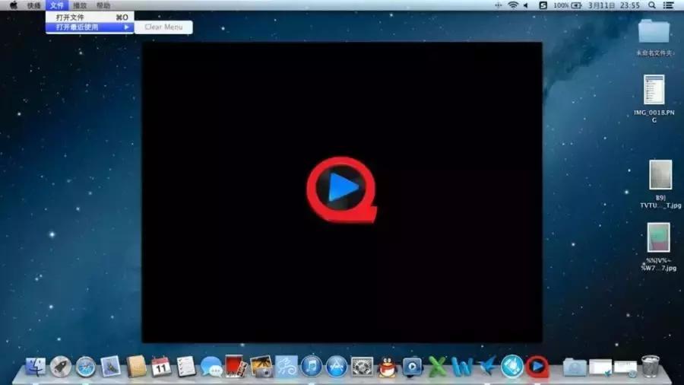Viewport: 684px width, 385px height.
Task: Open App Store from the Dock
Action: point(337,366)
